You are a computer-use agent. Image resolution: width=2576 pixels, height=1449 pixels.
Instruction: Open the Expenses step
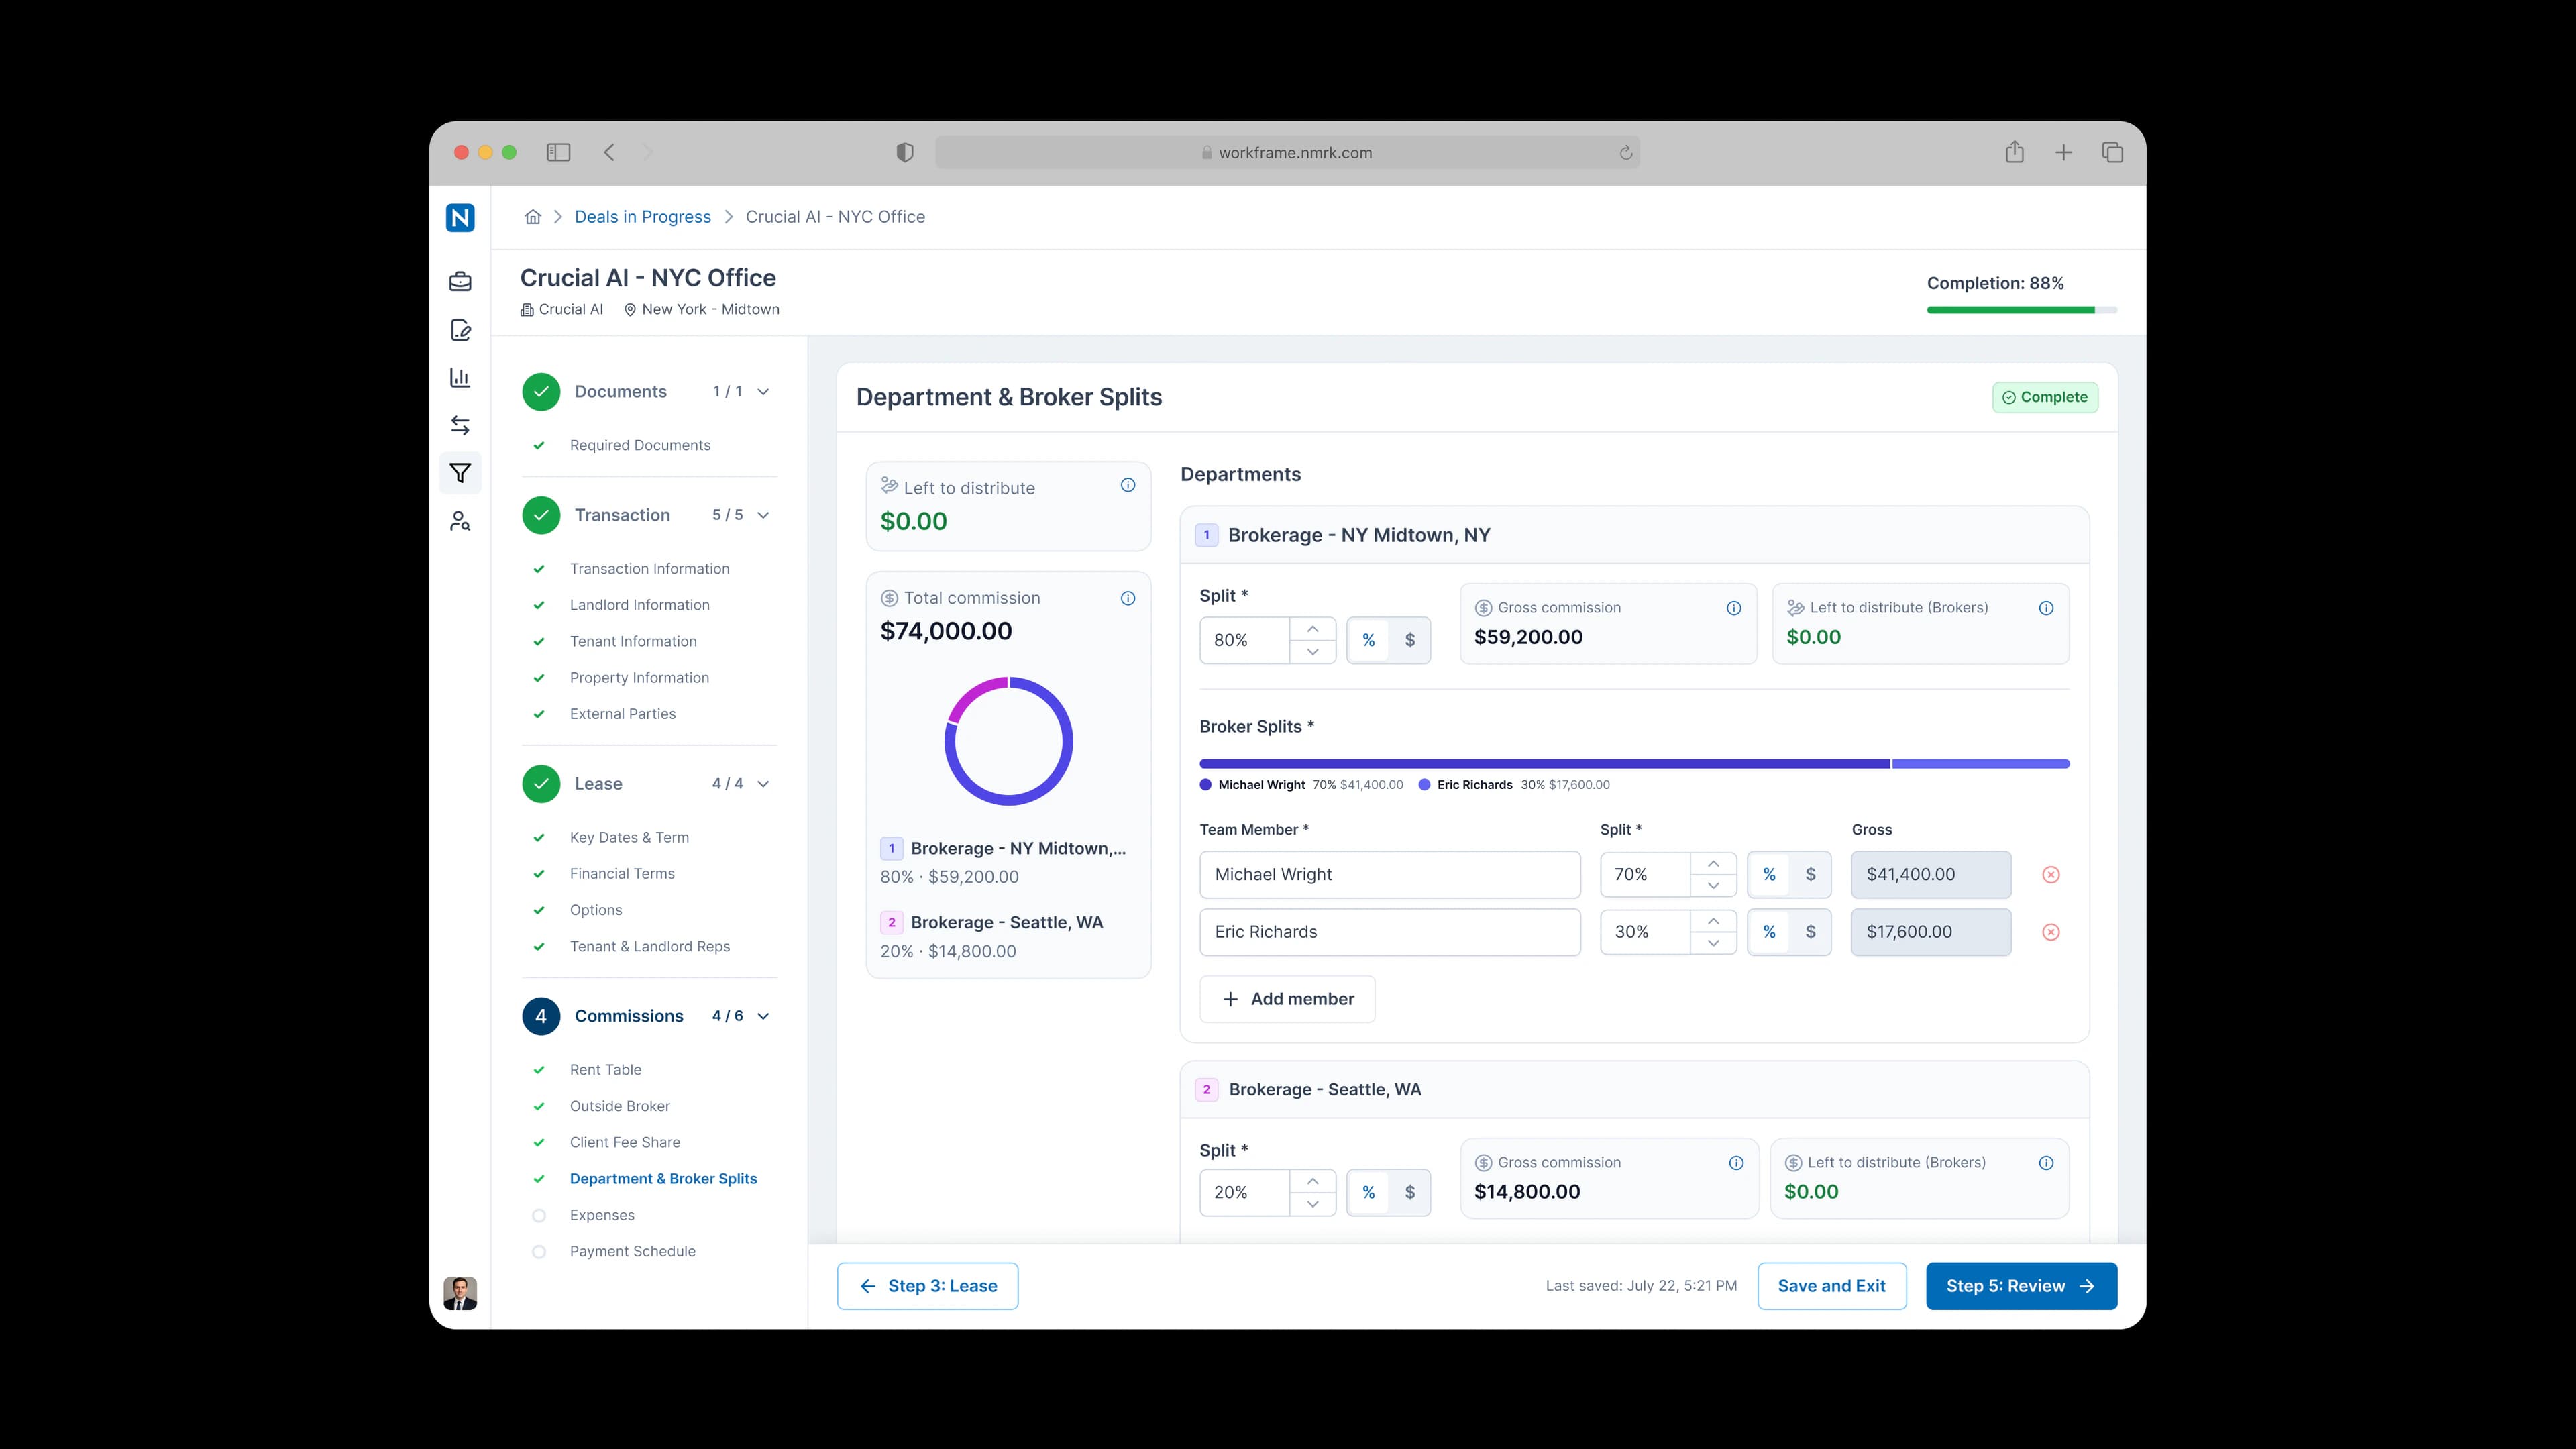pyautogui.click(x=602, y=1215)
